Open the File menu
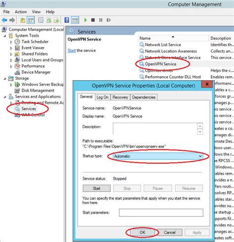The image size is (234, 242). 6,12
